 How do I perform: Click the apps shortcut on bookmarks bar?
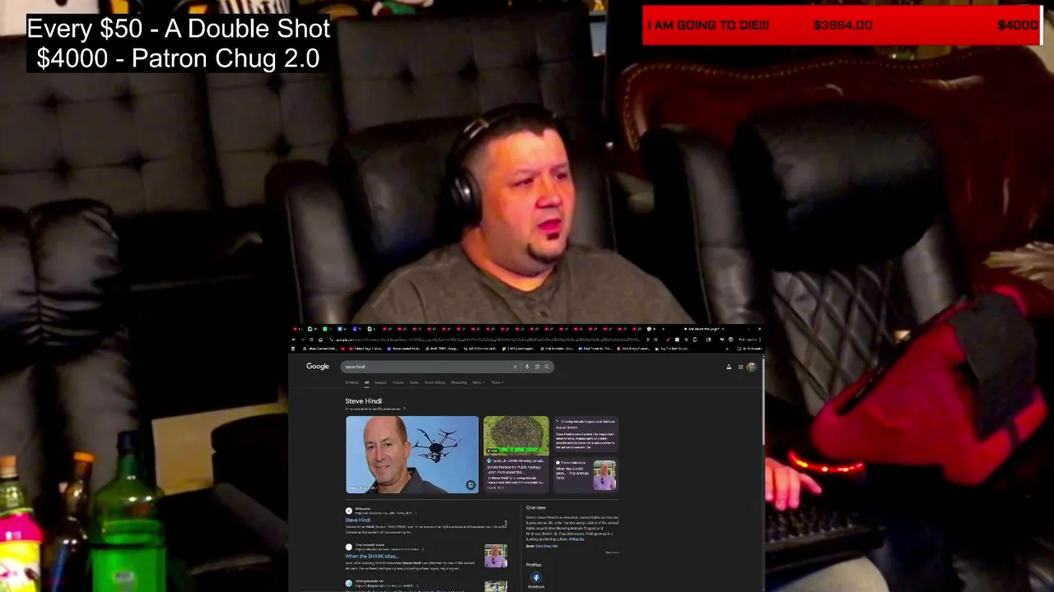293,349
